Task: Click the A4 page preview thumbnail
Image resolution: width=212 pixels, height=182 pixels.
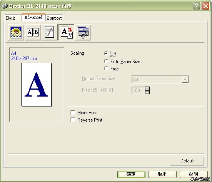Action: pyautogui.click(x=37, y=84)
